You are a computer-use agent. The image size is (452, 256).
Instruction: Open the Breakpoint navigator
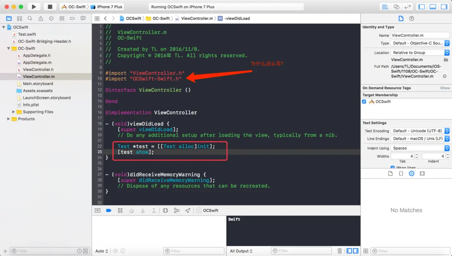click(x=72, y=18)
